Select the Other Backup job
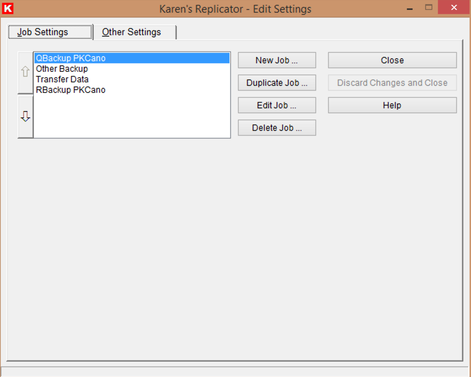This screenshot has height=377, width=471. tap(132, 69)
